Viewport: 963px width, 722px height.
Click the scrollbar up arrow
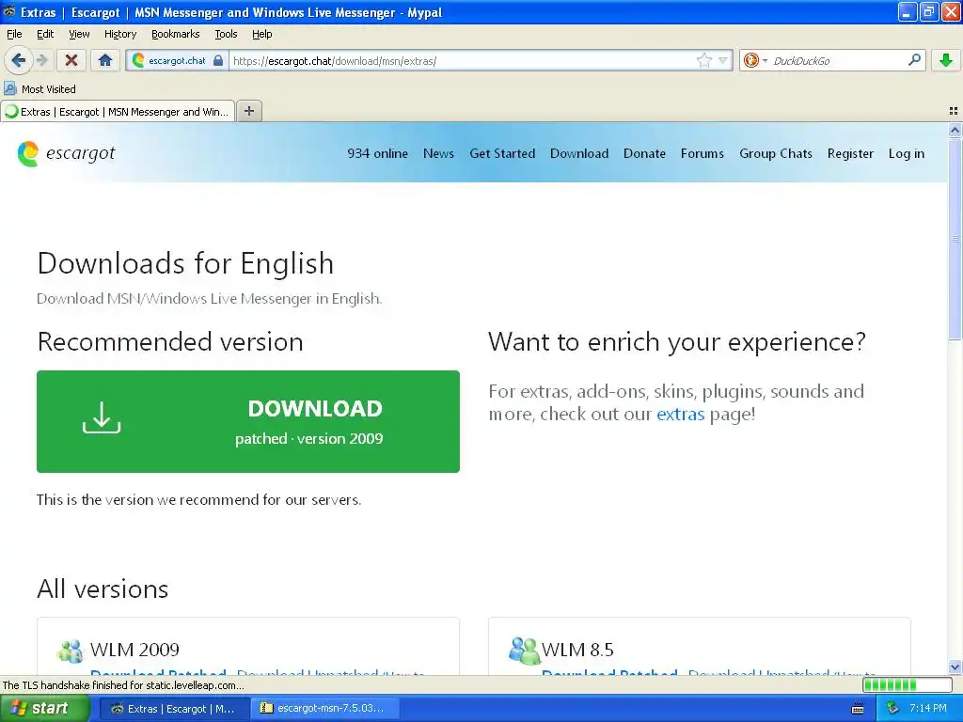(x=955, y=130)
